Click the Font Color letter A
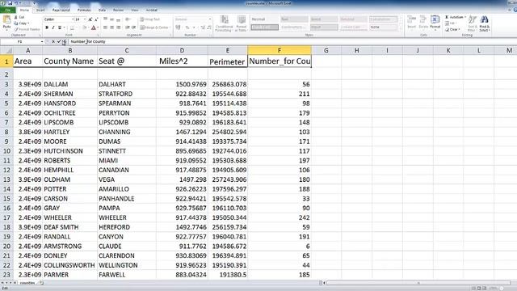 click(x=94, y=27)
